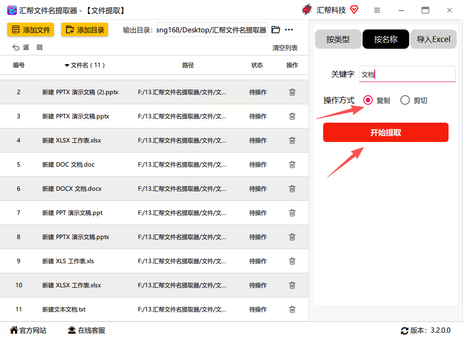Open the three-dot more options menu
Viewport: 463px width, 338px height.
[x=289, y=29]
